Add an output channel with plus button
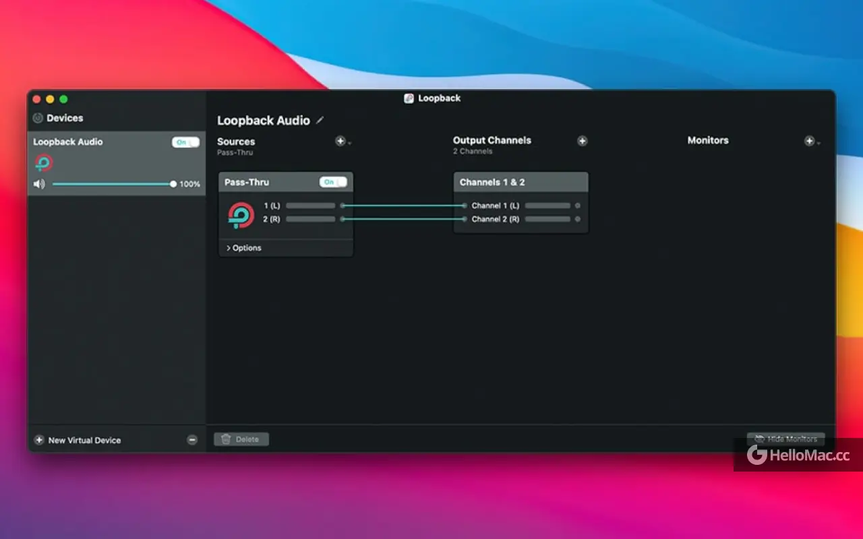863x539 pixels. click(583, 141)
